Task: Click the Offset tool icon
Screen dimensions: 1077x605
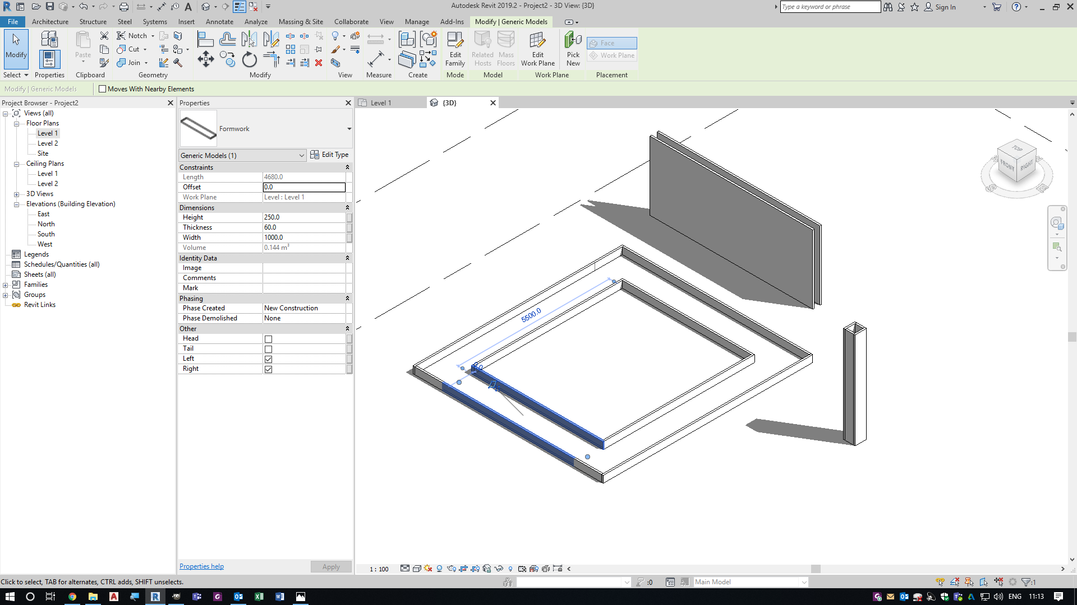Action: click(x=227, y=39)
